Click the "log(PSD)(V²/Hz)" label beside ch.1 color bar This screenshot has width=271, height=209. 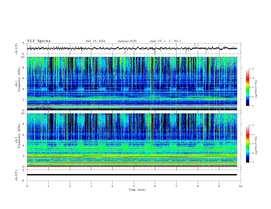(x=256, y=89)
